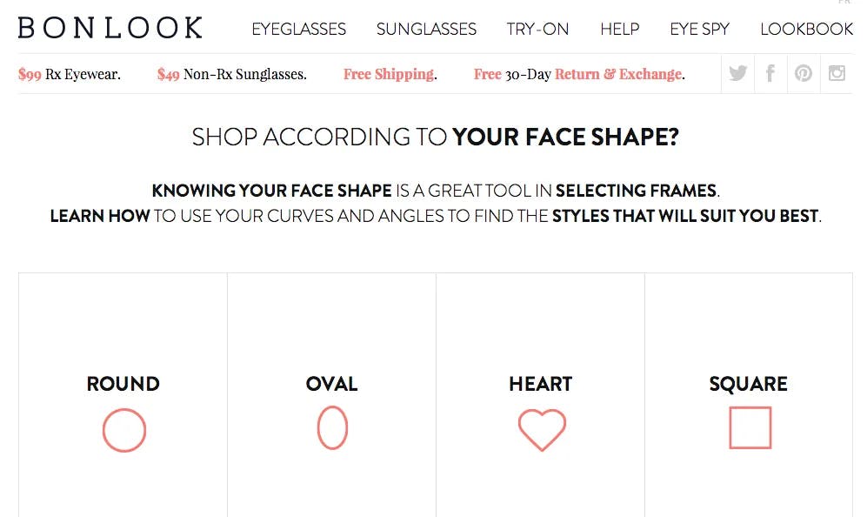867x517 pixels.
Task: Select the round face shape circle icon
Action: pyautogui.click(x=123, y=430)
